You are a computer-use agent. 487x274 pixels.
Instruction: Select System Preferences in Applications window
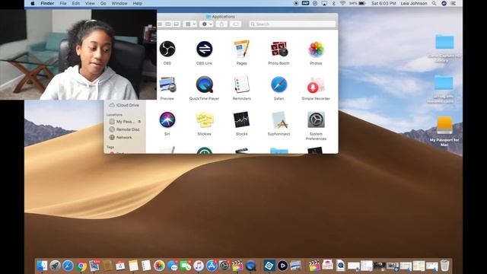[x=316, y=120]
